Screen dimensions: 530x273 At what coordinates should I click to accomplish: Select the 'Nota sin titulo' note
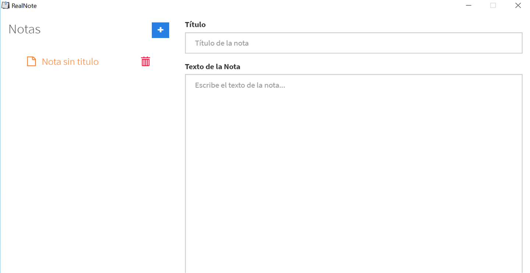(x=70, y=61)
